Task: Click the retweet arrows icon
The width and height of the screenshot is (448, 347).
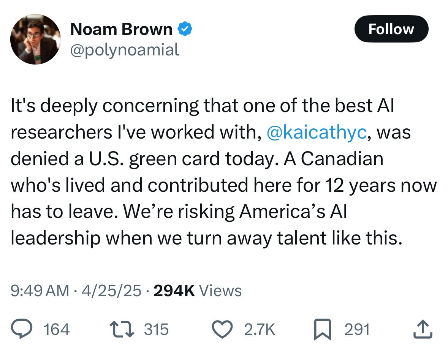Action: tap(122, 329)
